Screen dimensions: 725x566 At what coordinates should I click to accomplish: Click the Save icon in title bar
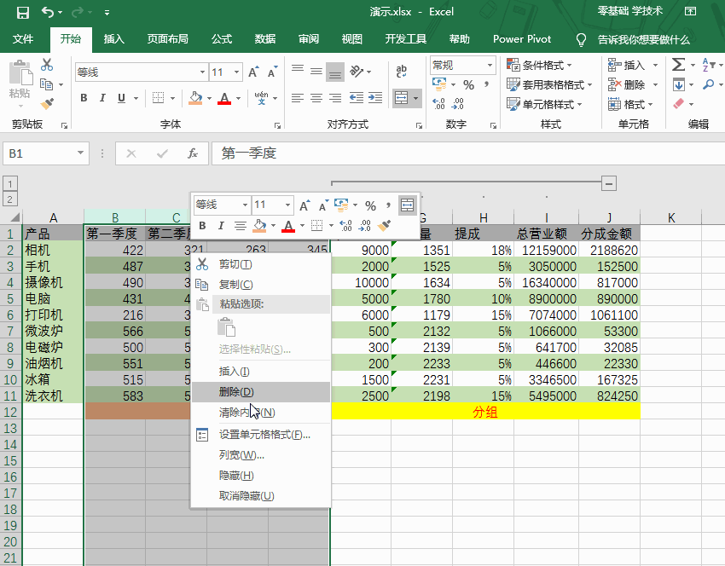(23, 12)
